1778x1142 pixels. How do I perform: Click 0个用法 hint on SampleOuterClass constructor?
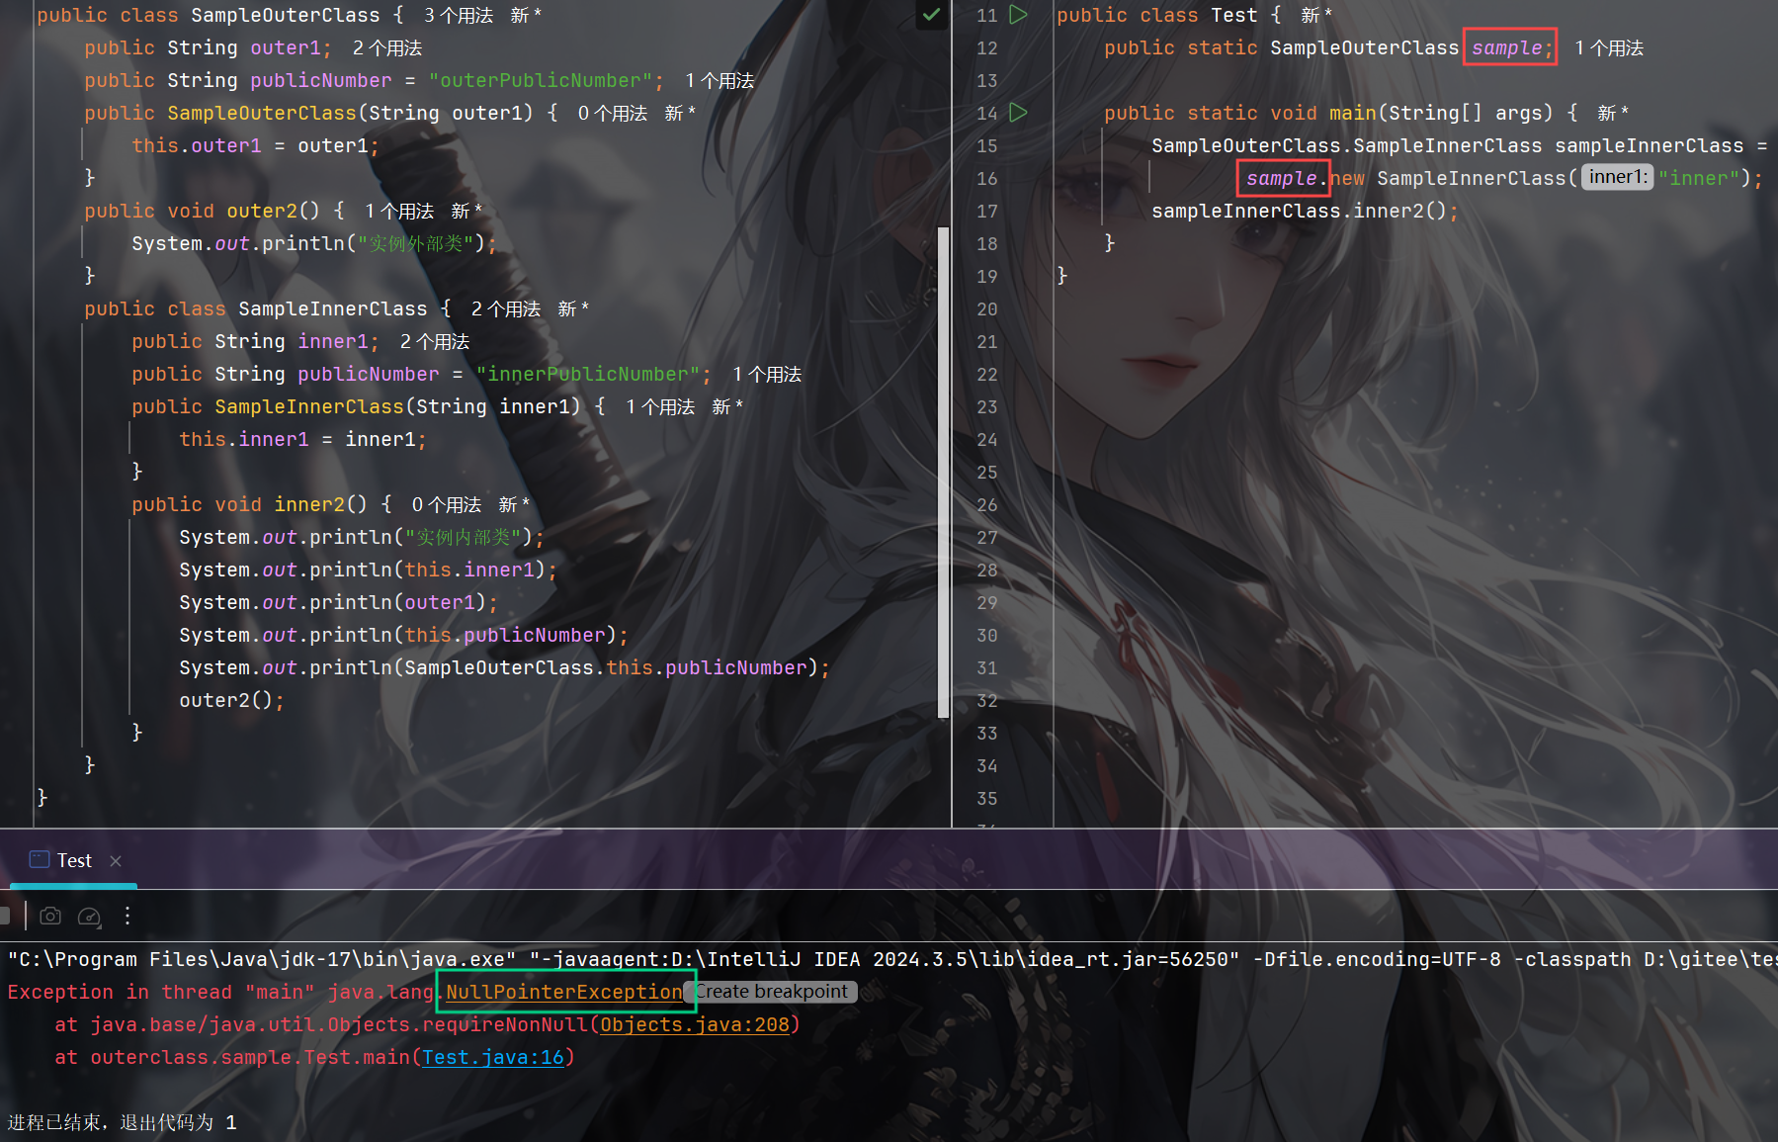tap(613, 114)
